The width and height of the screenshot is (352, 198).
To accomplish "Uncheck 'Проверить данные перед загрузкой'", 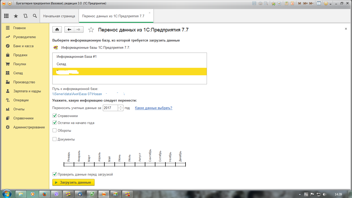I will pyautogui.click(x=54, y=174).
